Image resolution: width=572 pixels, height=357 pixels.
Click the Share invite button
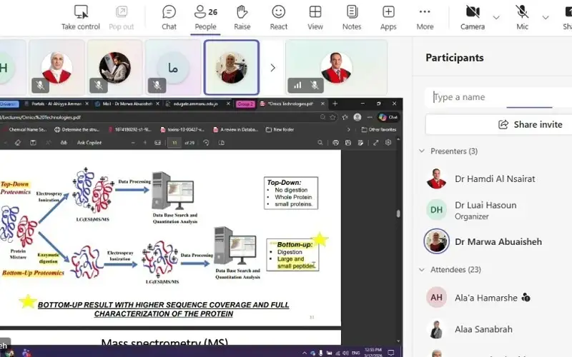[x=531, y=124]
